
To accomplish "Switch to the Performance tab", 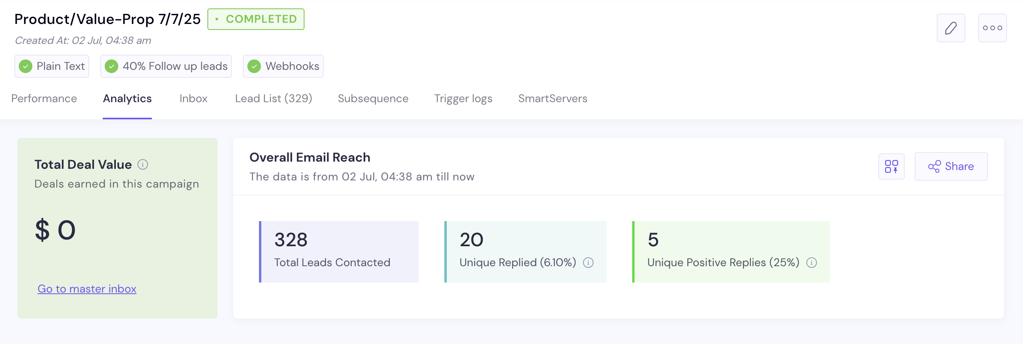I will point(44,99).
